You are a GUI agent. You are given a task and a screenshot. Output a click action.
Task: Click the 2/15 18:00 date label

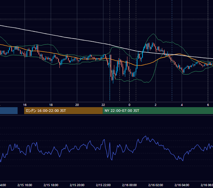click(x=51, y=185)
